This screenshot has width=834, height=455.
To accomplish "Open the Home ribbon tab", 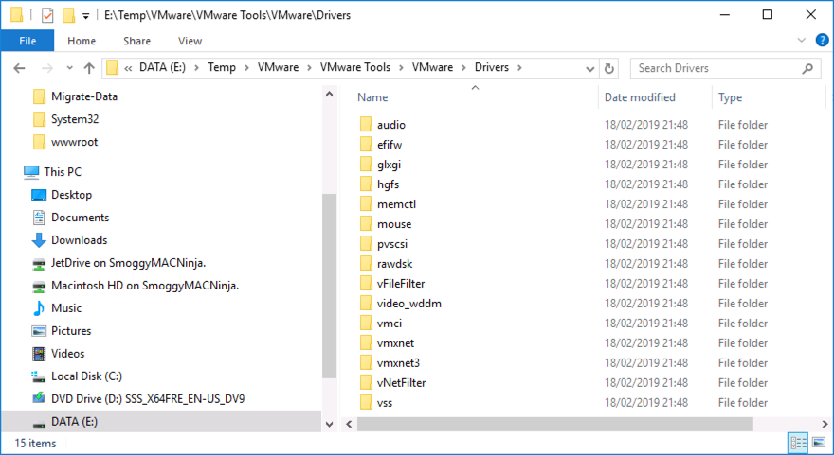I will 82,41.
